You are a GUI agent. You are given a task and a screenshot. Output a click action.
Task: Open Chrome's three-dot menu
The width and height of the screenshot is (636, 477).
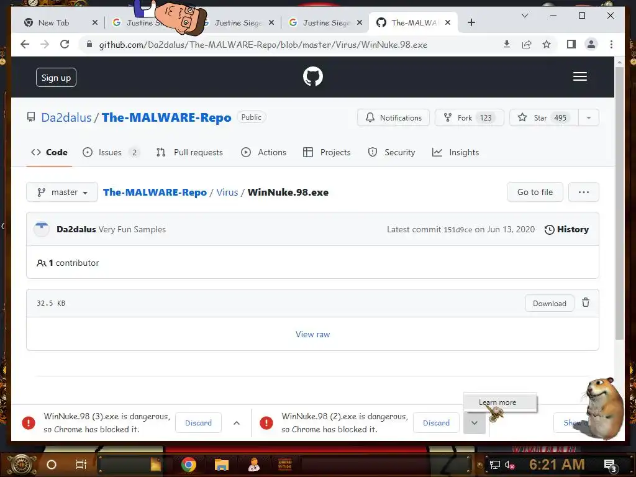click(x=611, y=44)
